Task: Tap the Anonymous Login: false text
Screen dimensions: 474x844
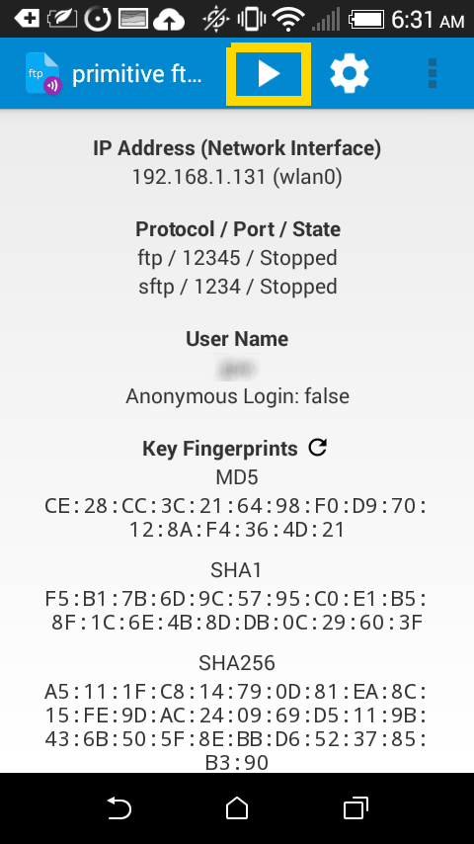Action: [x=237, y=396]
